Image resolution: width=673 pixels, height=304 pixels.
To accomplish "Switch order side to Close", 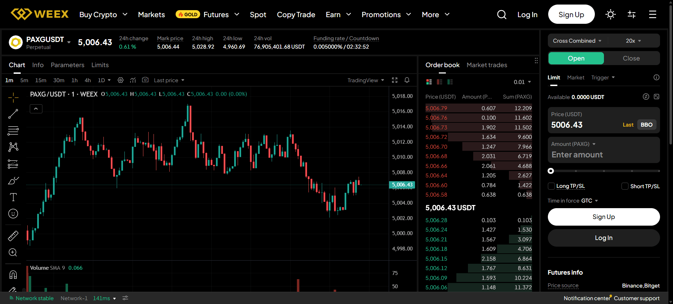I will [x=631, y=58].
